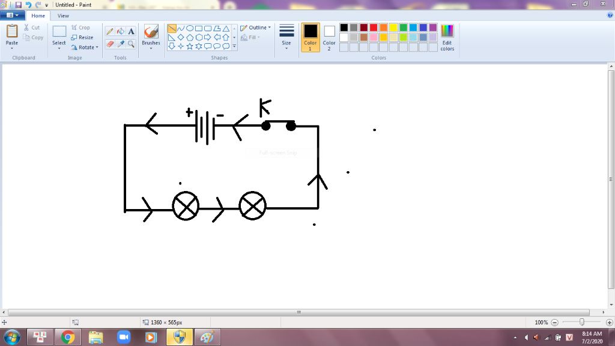Pick the Diamond shape
This screenshot has width=615, height=346.
180,38
